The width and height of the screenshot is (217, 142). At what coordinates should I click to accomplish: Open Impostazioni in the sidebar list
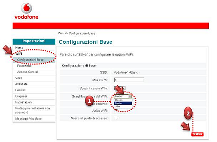34,102
